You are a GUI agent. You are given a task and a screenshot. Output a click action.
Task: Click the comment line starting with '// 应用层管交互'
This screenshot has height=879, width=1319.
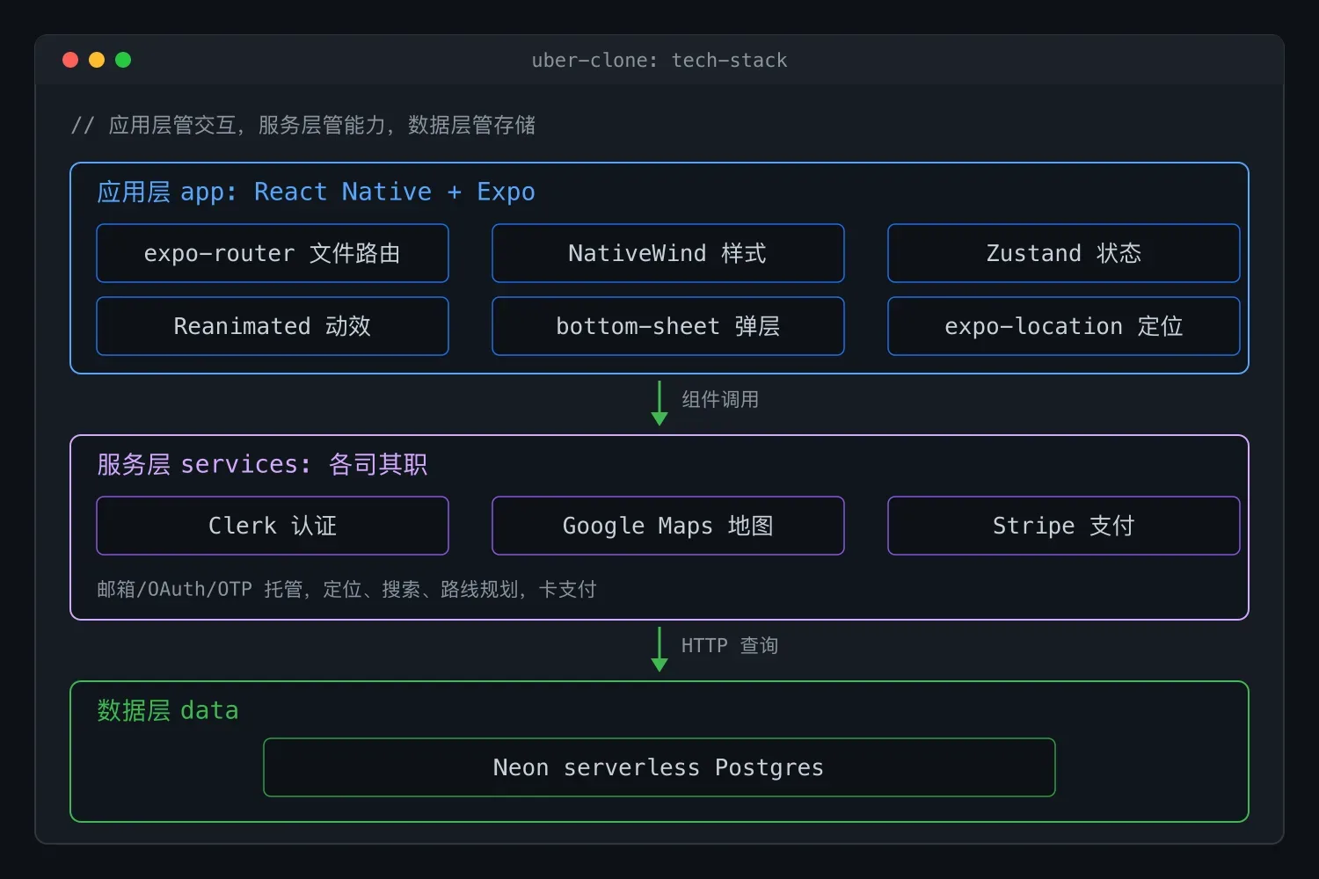tap(303, 125)
